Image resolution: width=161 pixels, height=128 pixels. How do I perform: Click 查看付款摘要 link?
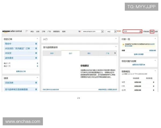click(x=139, y=54)
